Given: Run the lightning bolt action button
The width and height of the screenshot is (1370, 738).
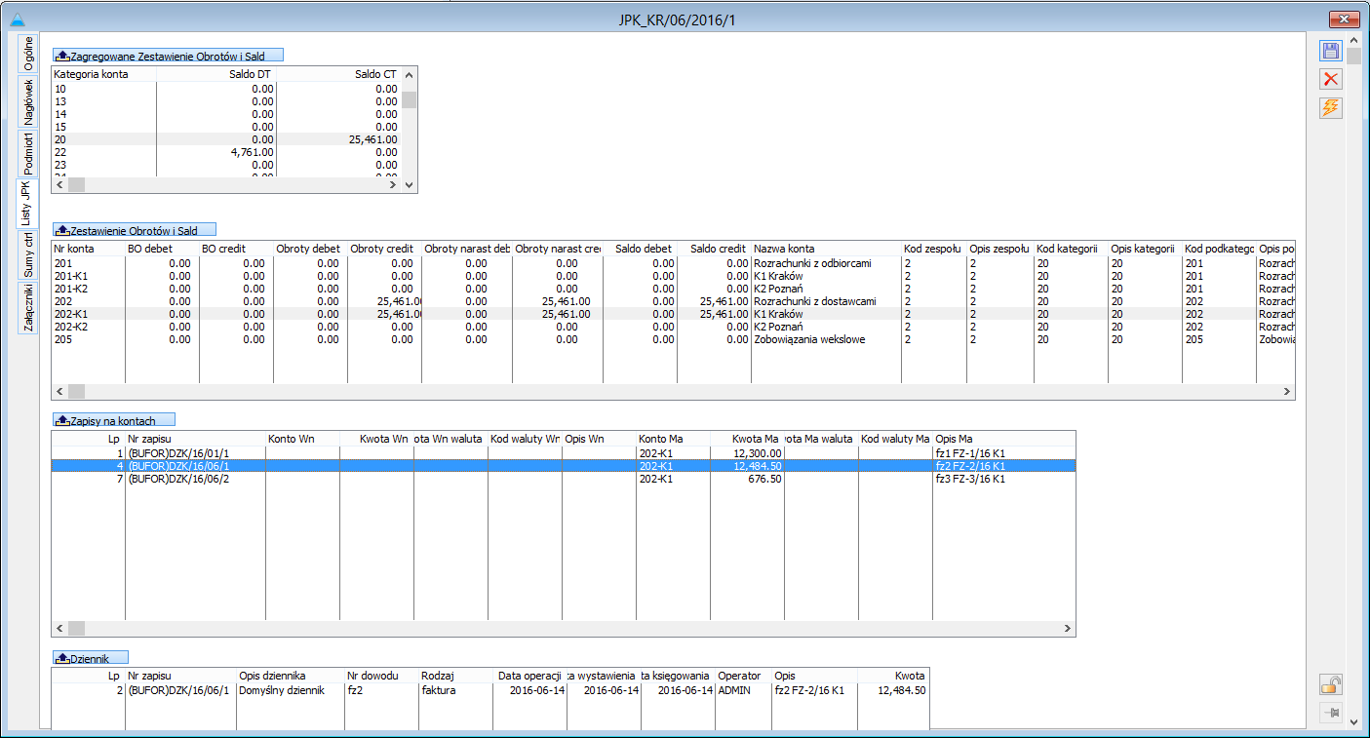Looking at the screenshot, I should point(1331,108).
